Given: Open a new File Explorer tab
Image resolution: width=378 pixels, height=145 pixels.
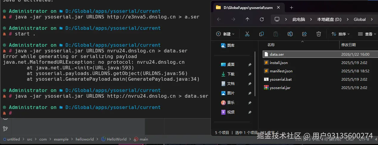Looking at the screenshot, I should tap(291, 7).
